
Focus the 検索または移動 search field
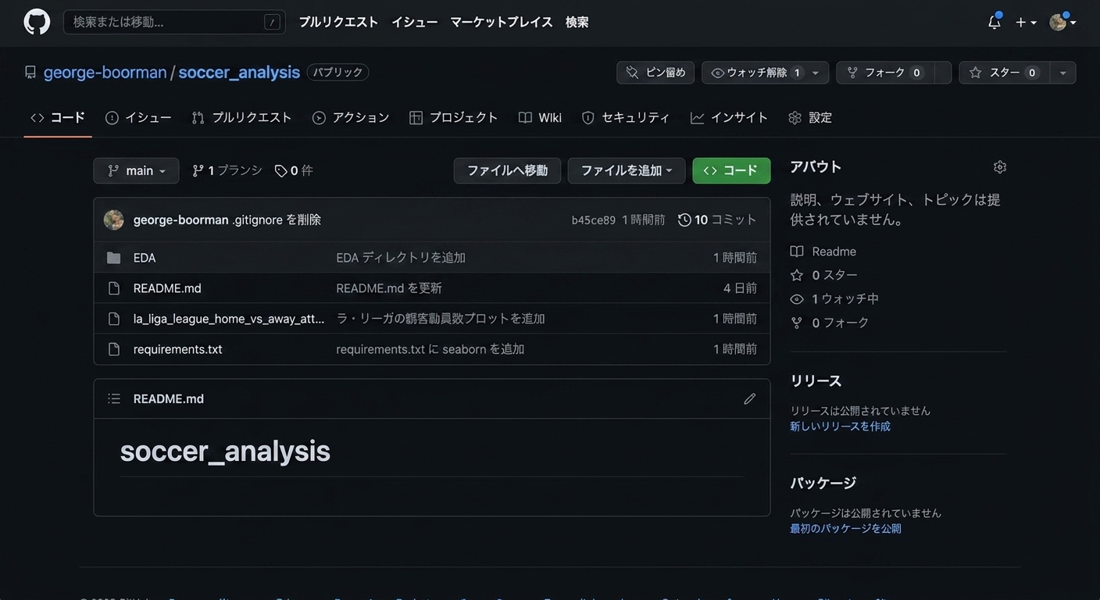coord(174,22)
